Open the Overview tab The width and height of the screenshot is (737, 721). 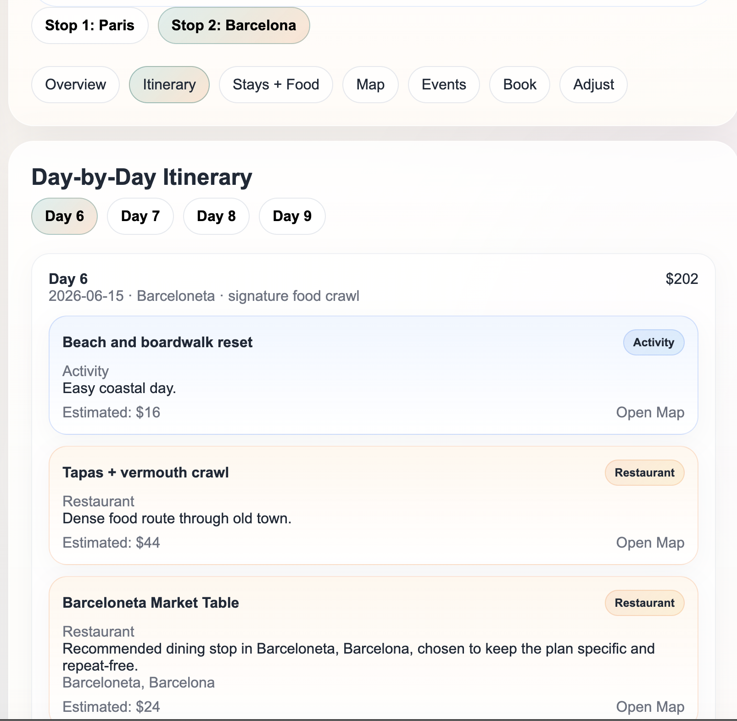pyautogui.click(x=75, y=84)
